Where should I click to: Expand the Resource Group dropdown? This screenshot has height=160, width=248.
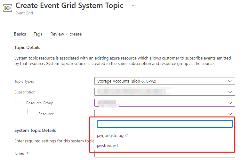pyautogui.click(x=165, y=103)
